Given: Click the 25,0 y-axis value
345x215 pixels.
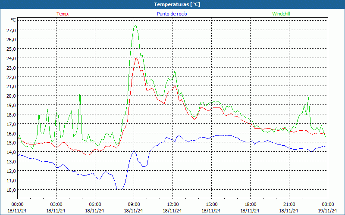Looking at the screenshot, I should (x=11, y=49).
